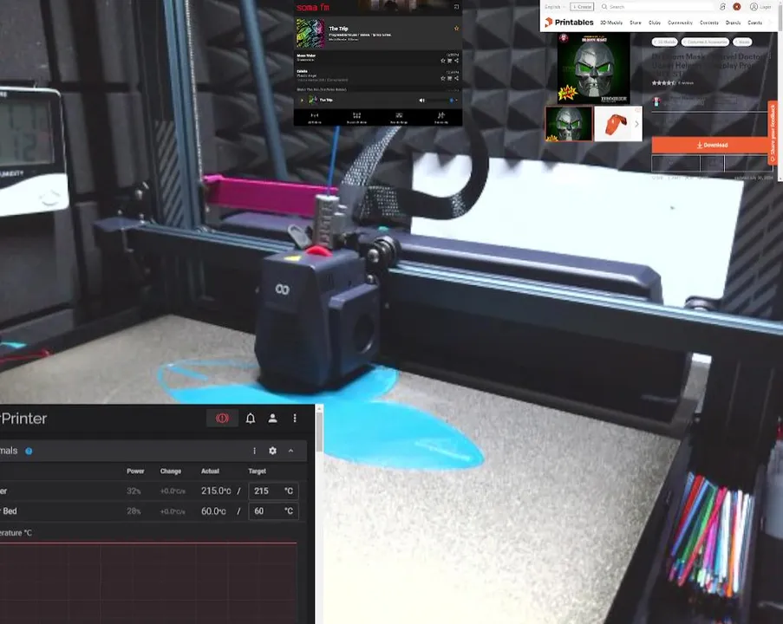Click the bed power value 28%
This screenshot has height=624, width=783.
point(134,511)
